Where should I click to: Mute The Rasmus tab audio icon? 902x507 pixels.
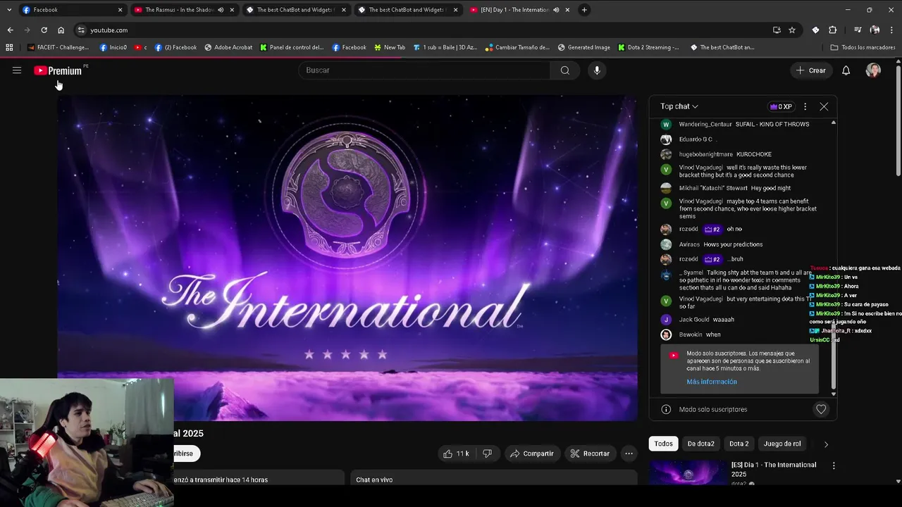[x=221, y=10]
